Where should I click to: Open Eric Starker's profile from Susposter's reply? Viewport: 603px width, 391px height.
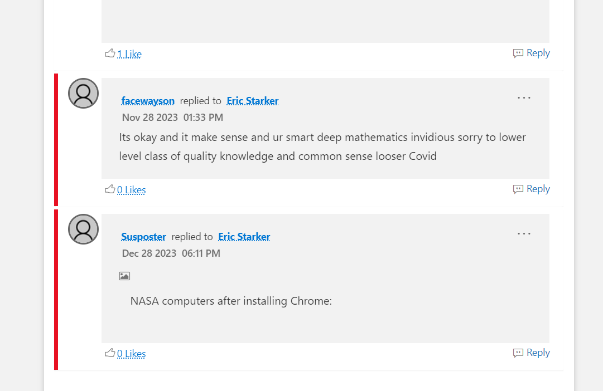[244, 236]
